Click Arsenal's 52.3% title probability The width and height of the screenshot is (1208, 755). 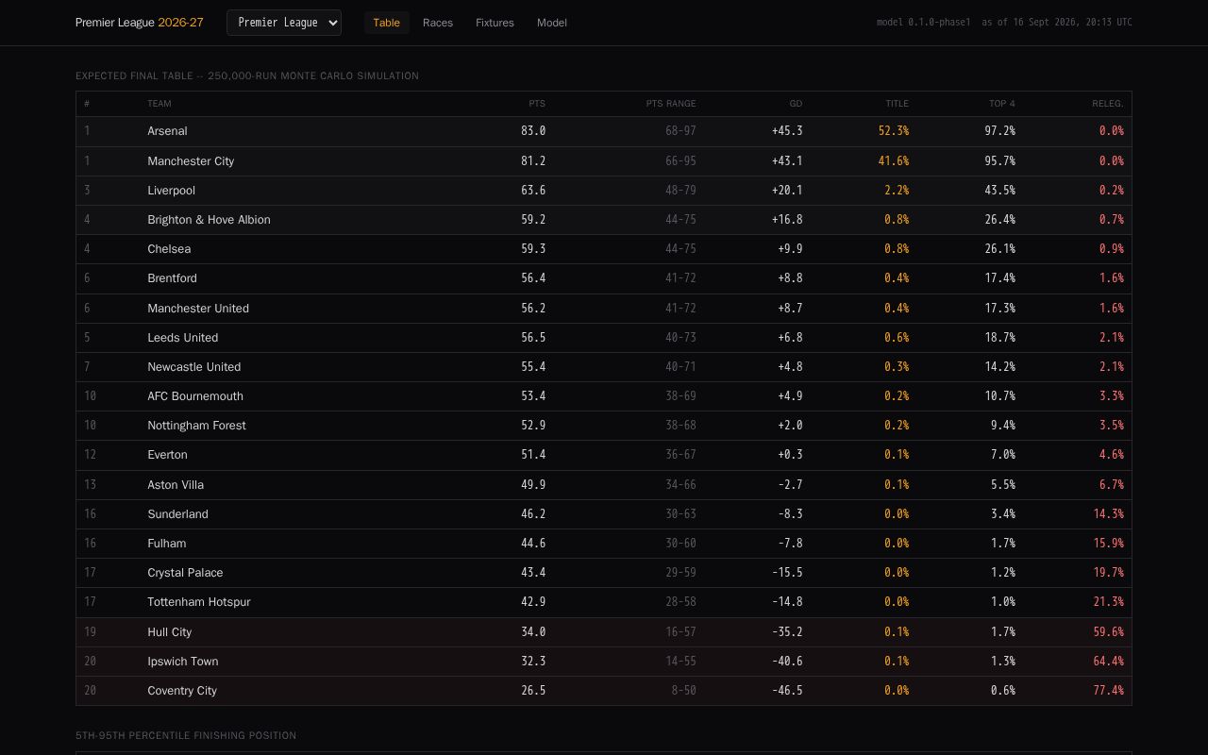pos(894,131)
